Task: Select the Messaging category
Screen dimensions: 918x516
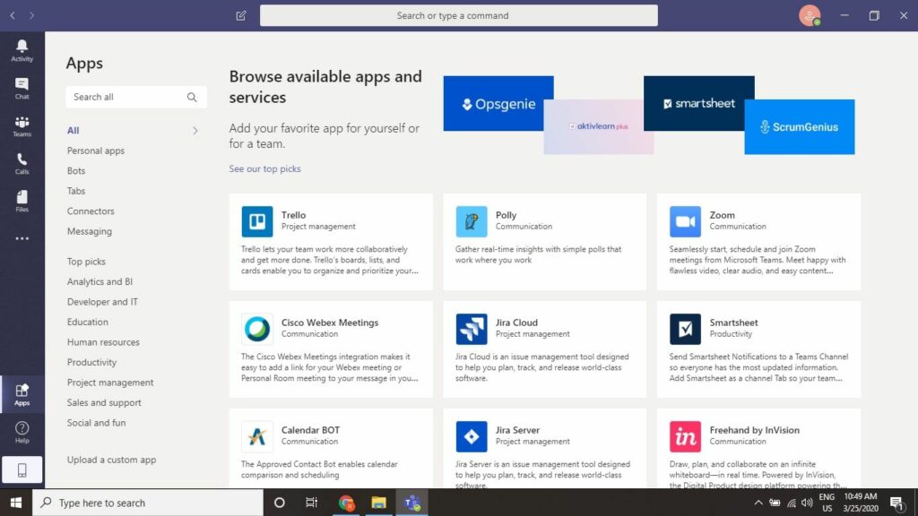Action: coord(90,231)
